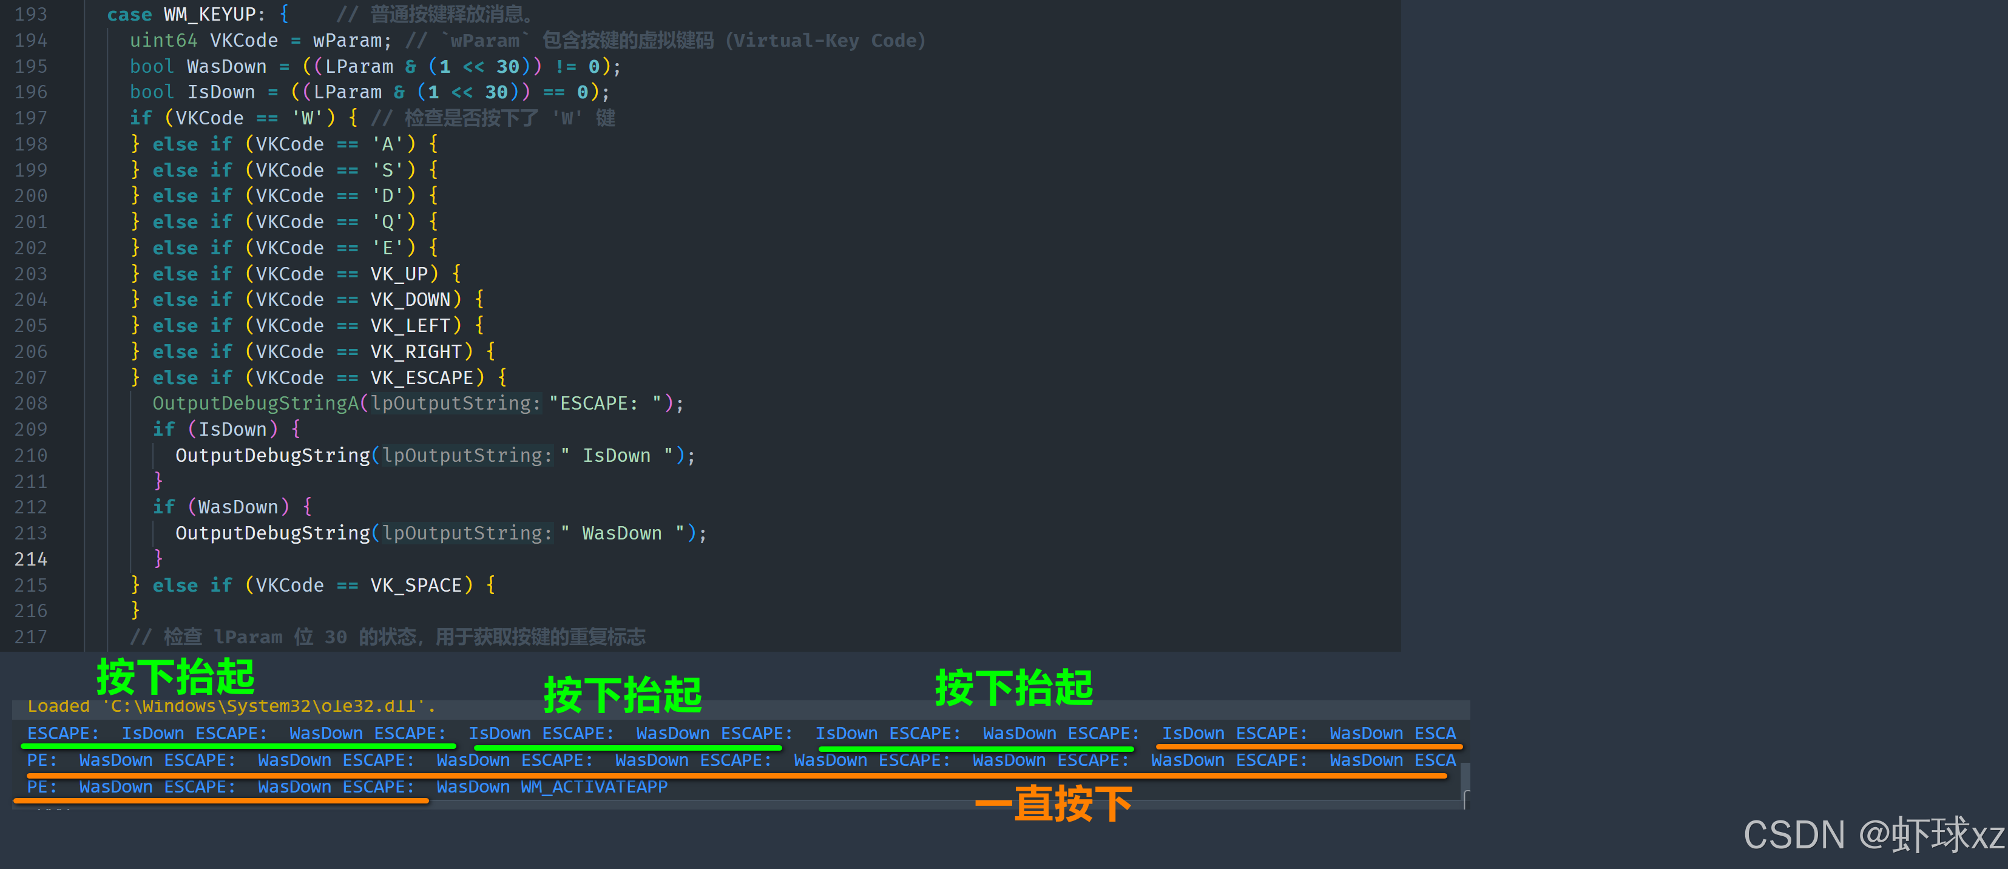This screenshot has width=2008, height=869.
Task: Click IsDown in the bool declaration line
Action: [221, 92]
